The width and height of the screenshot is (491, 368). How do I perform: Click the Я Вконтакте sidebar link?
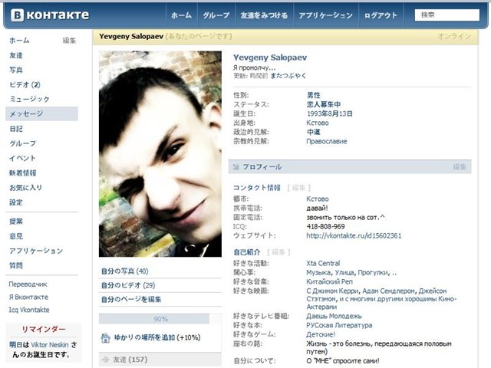pos(28,297)
